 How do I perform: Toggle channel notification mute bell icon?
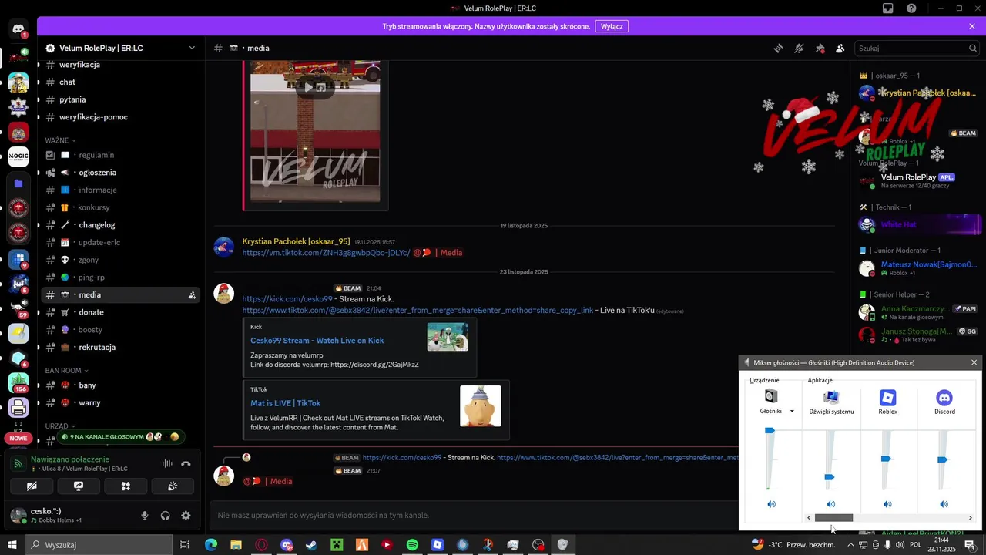click(799, 48)
